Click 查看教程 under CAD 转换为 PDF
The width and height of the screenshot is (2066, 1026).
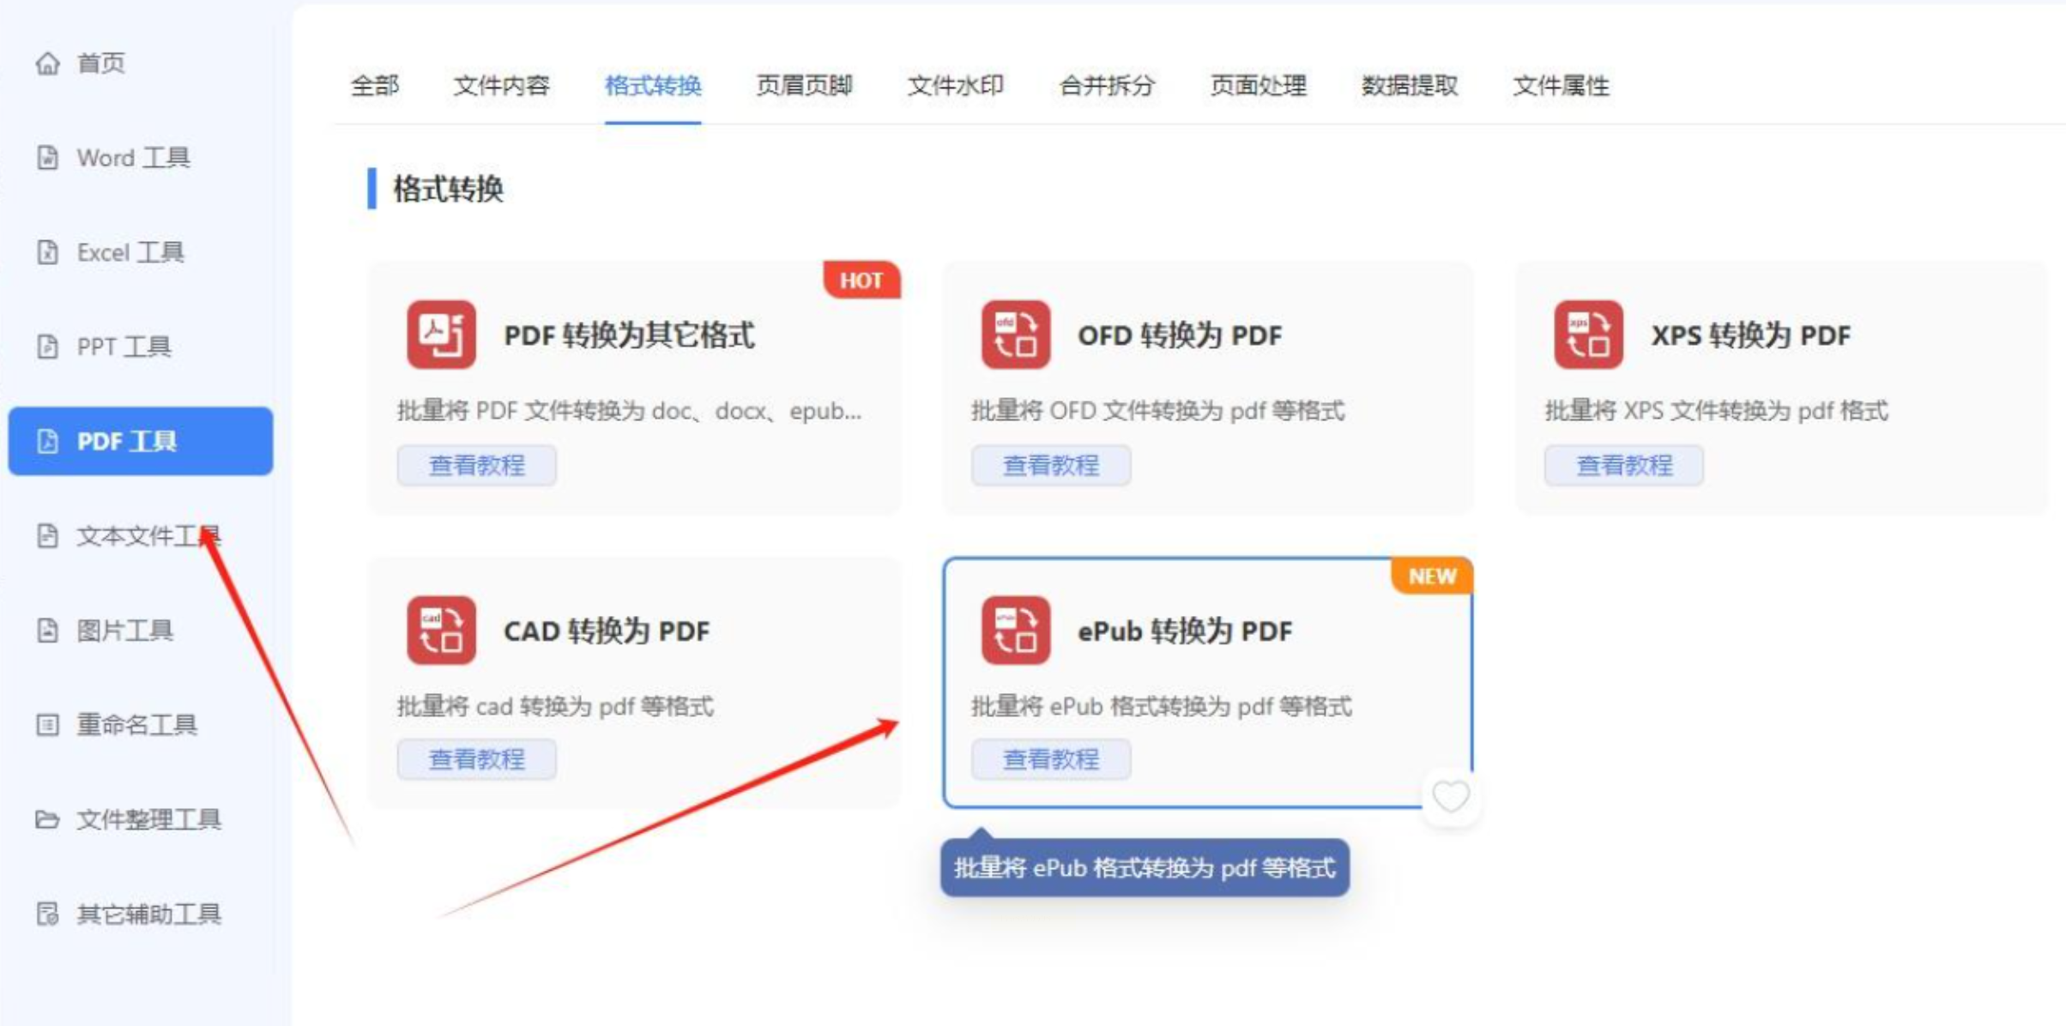(476, 759)
